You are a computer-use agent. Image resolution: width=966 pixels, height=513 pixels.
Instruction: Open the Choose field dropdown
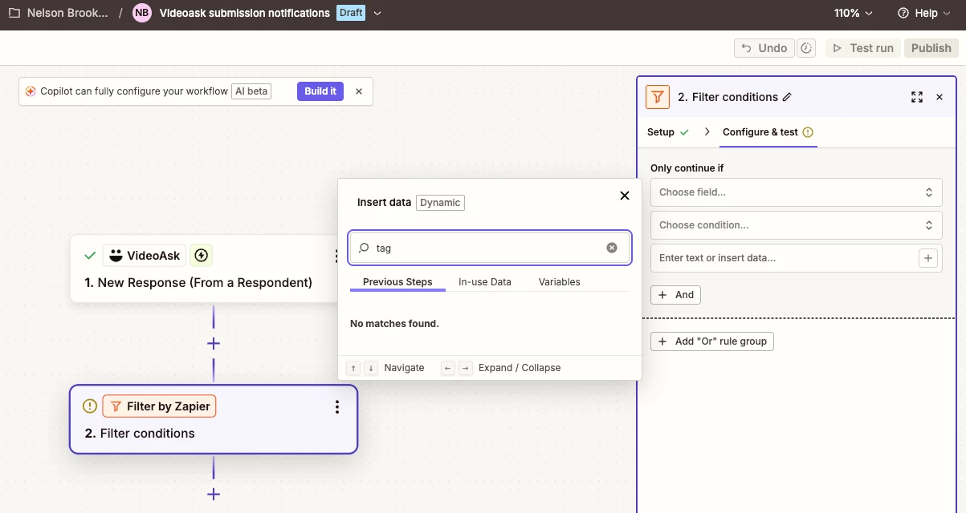click(x=797, y=192)
